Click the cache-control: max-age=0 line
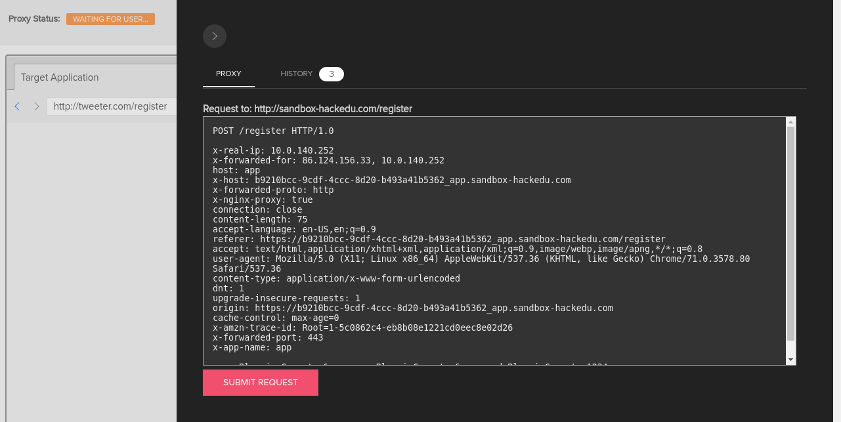The width and height of the screenshot is (841, 422). tap(276, 318)
